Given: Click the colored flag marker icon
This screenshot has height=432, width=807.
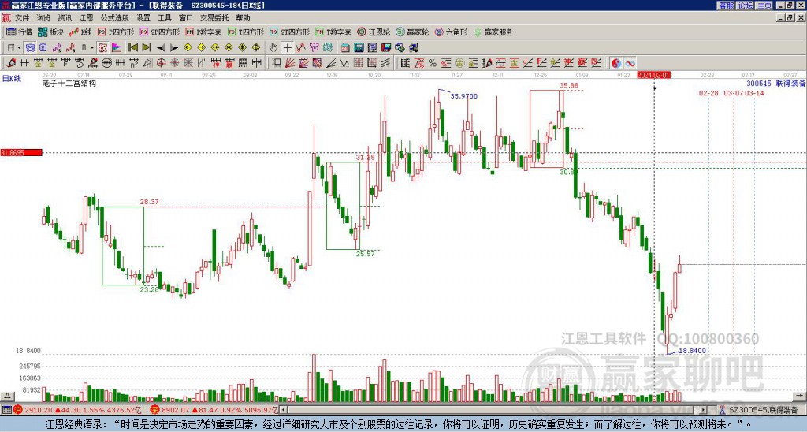Looking at the screenshot, I should pyautogui.click(x=117, y=48).
